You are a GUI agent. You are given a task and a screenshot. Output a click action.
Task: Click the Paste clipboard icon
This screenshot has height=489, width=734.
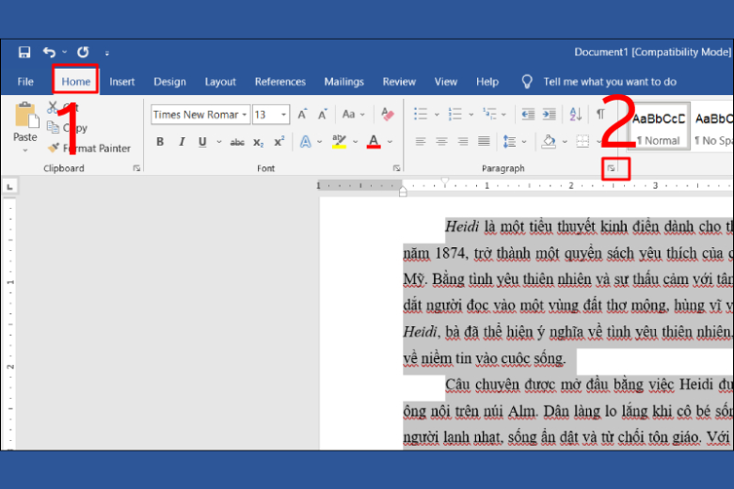coord(25,116)
